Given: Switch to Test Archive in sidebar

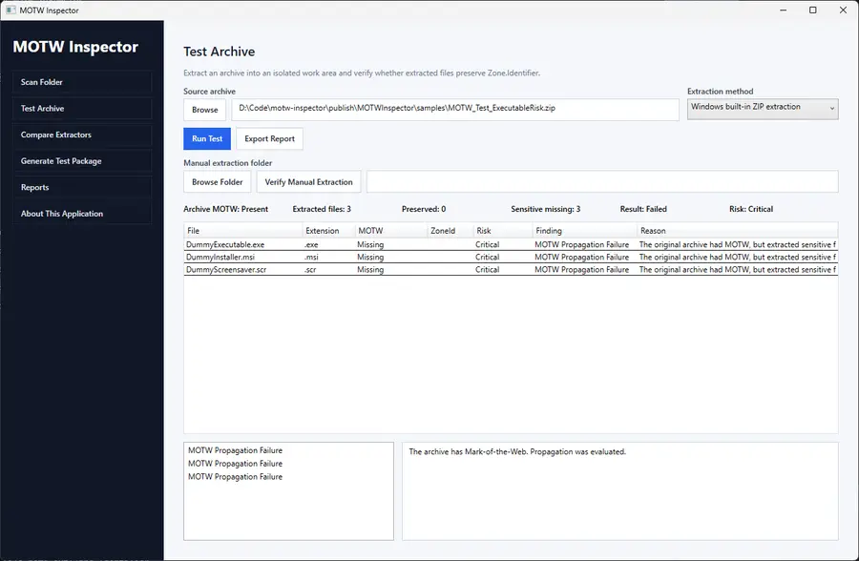Looking at the screenshot, I should coord(82,109).
